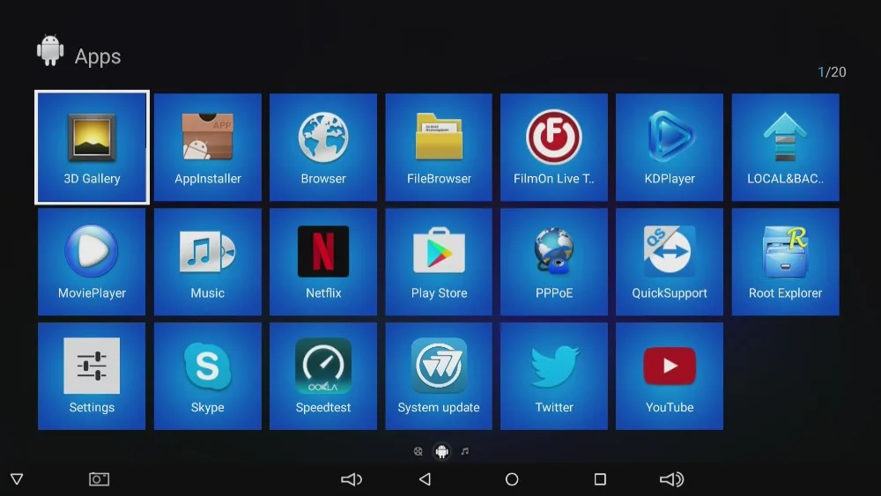Open the LOCAL&BAC.. update app

click(786, 147)
